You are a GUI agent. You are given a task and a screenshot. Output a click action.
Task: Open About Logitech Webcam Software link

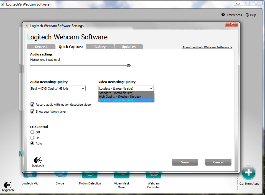(207, 47)
